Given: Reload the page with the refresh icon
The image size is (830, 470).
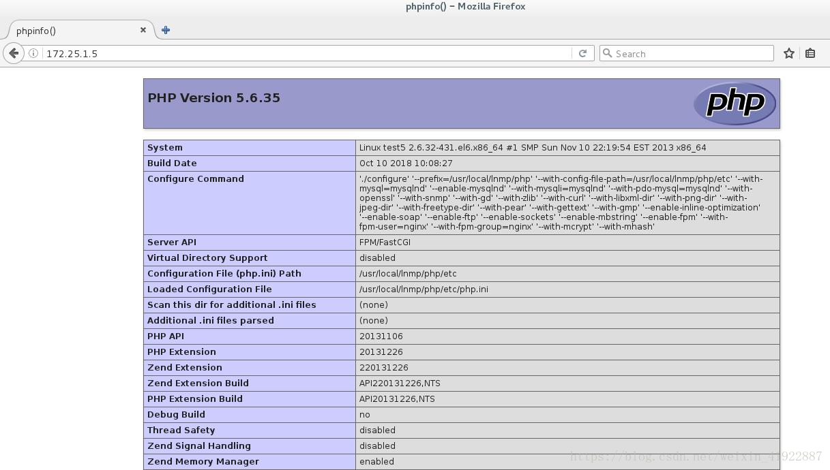Looking at the screenshot, I should tap(582, 53).
